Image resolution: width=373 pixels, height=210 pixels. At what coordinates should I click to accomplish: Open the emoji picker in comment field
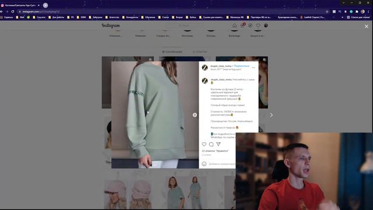coord(204,164)
